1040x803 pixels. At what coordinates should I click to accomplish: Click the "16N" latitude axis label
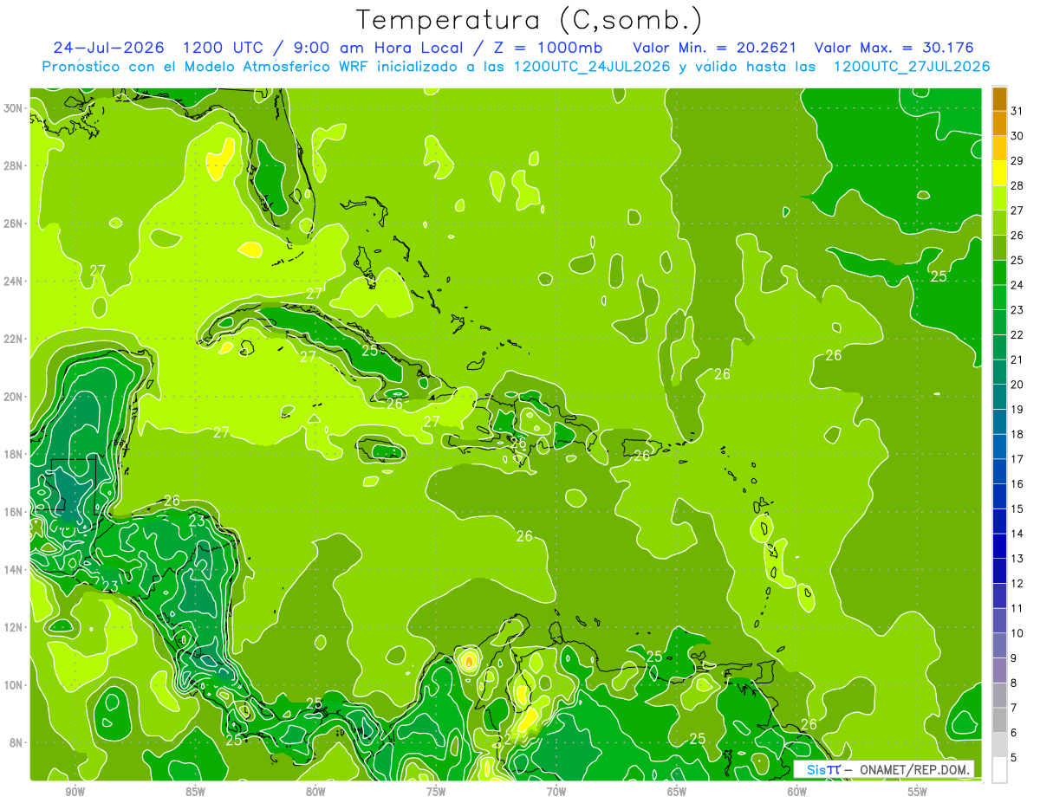tap(12, 512)
